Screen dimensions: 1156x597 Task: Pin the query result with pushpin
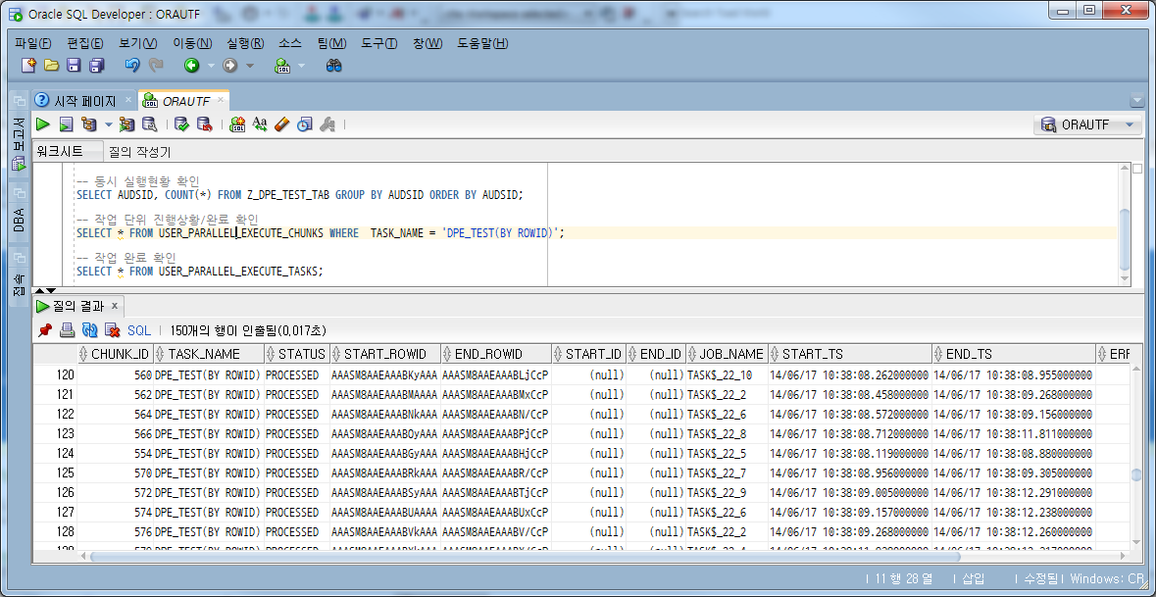tap(45, 330)
